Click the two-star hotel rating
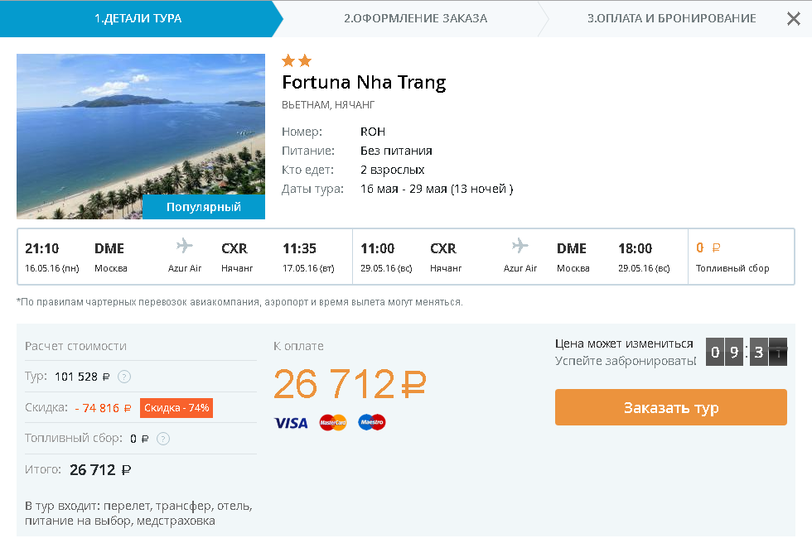The width and height of the screenshot is (812, 538). pyautogui.click(x=297, y=60)
